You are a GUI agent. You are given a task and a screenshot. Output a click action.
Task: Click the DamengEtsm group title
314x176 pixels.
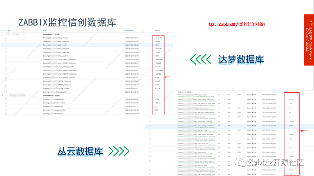pyautogui.click(x=51, y=34)
